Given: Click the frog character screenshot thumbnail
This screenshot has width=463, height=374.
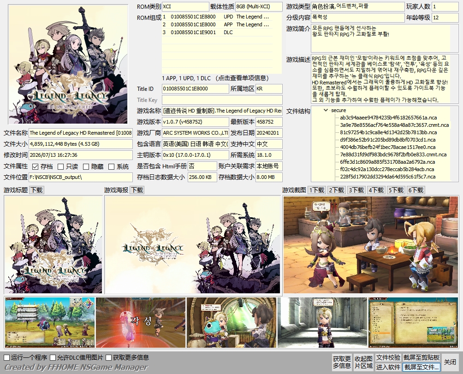Looking at the screenshot, I should [x=231, y=322].
